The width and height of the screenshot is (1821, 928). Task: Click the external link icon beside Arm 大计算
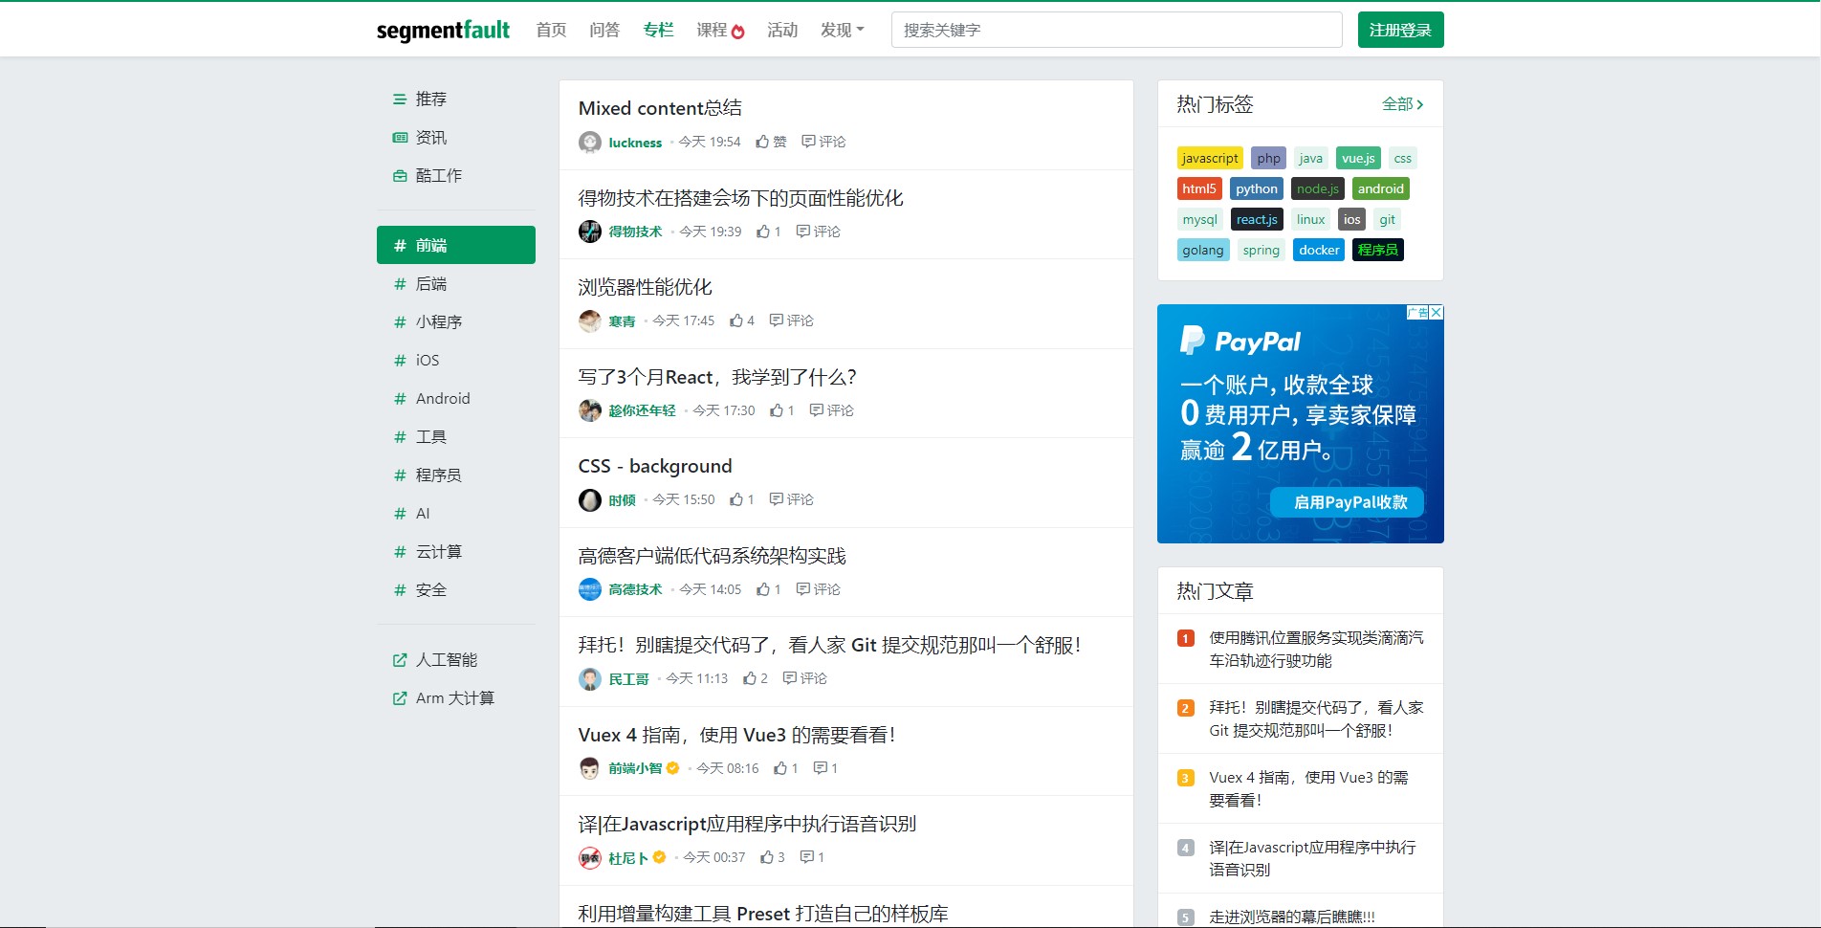[400, 698]
